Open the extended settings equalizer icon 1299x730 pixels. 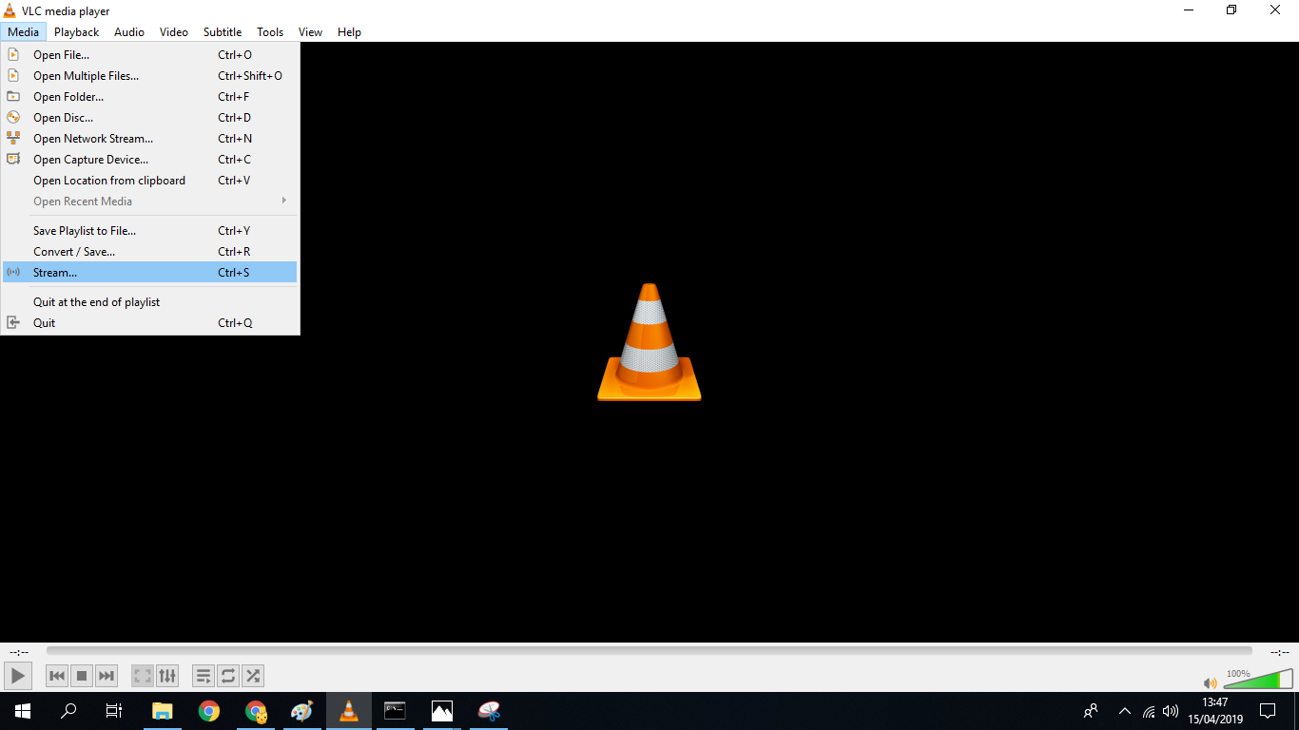[x=167, y=676]
